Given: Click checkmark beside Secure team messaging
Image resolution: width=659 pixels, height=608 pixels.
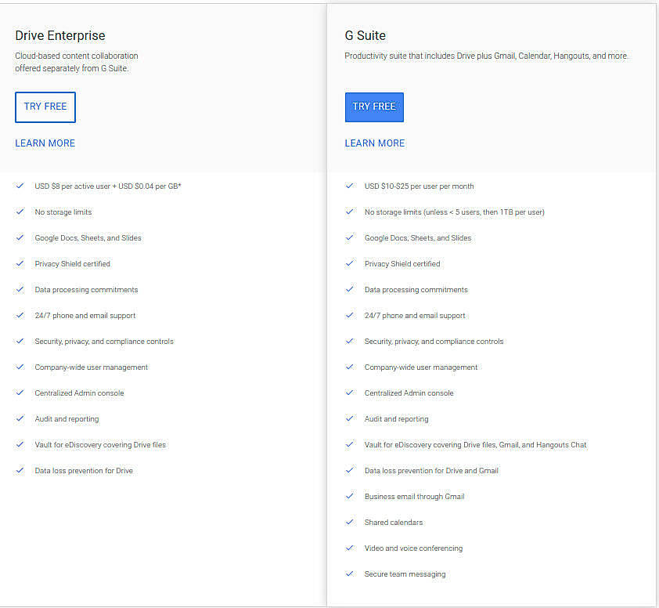Looking at the screenshot, I should pyautogui.click(x=350, y=574).
